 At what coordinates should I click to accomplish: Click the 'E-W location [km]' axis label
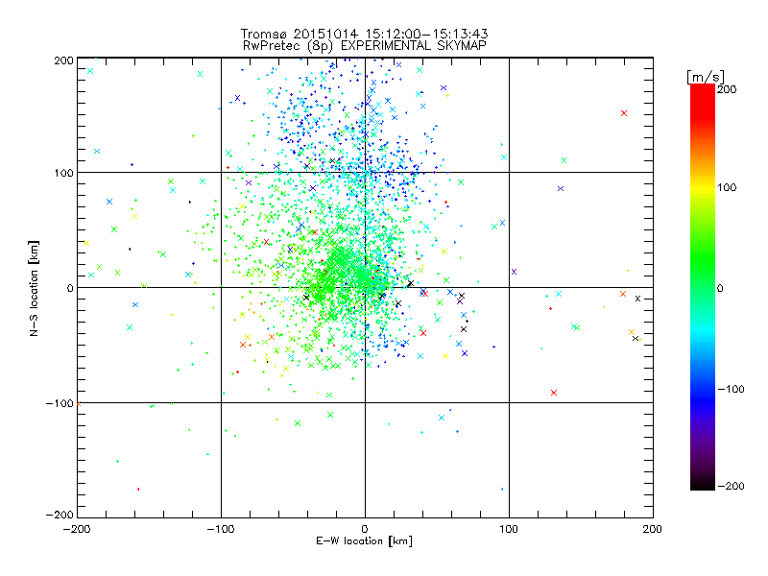click(364, 541)
